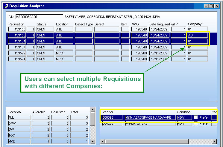
Task: Click Location MCO for requisition 433592
Action: pos(64,53)
